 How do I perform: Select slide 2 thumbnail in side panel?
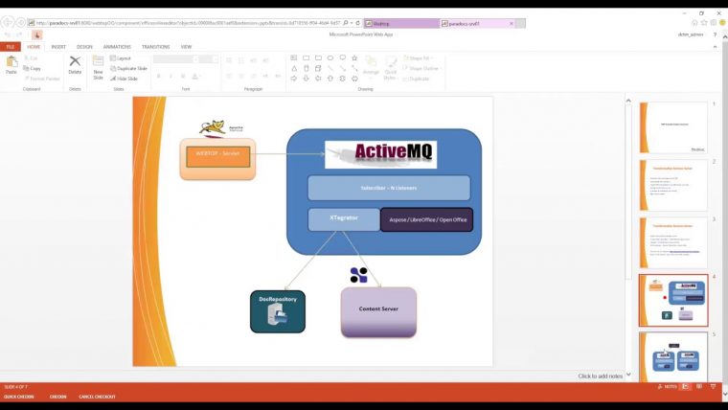pos(673,185)
